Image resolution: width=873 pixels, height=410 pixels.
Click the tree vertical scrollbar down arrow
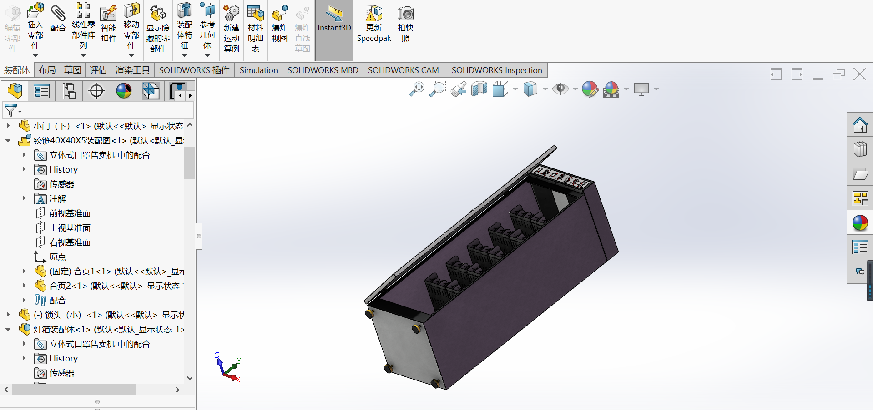pos(190,378)
